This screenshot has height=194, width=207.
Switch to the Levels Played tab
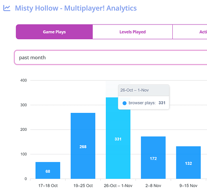[x=133, y=32]
